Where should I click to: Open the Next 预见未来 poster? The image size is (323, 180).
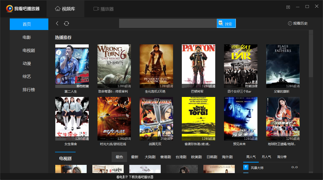point(241,119)
